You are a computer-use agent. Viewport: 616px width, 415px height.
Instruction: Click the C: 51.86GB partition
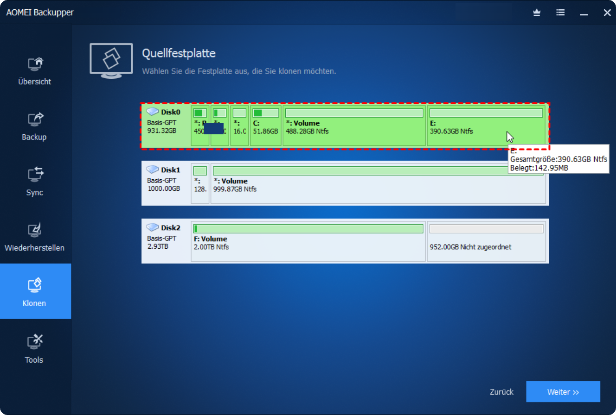[266, 126]
